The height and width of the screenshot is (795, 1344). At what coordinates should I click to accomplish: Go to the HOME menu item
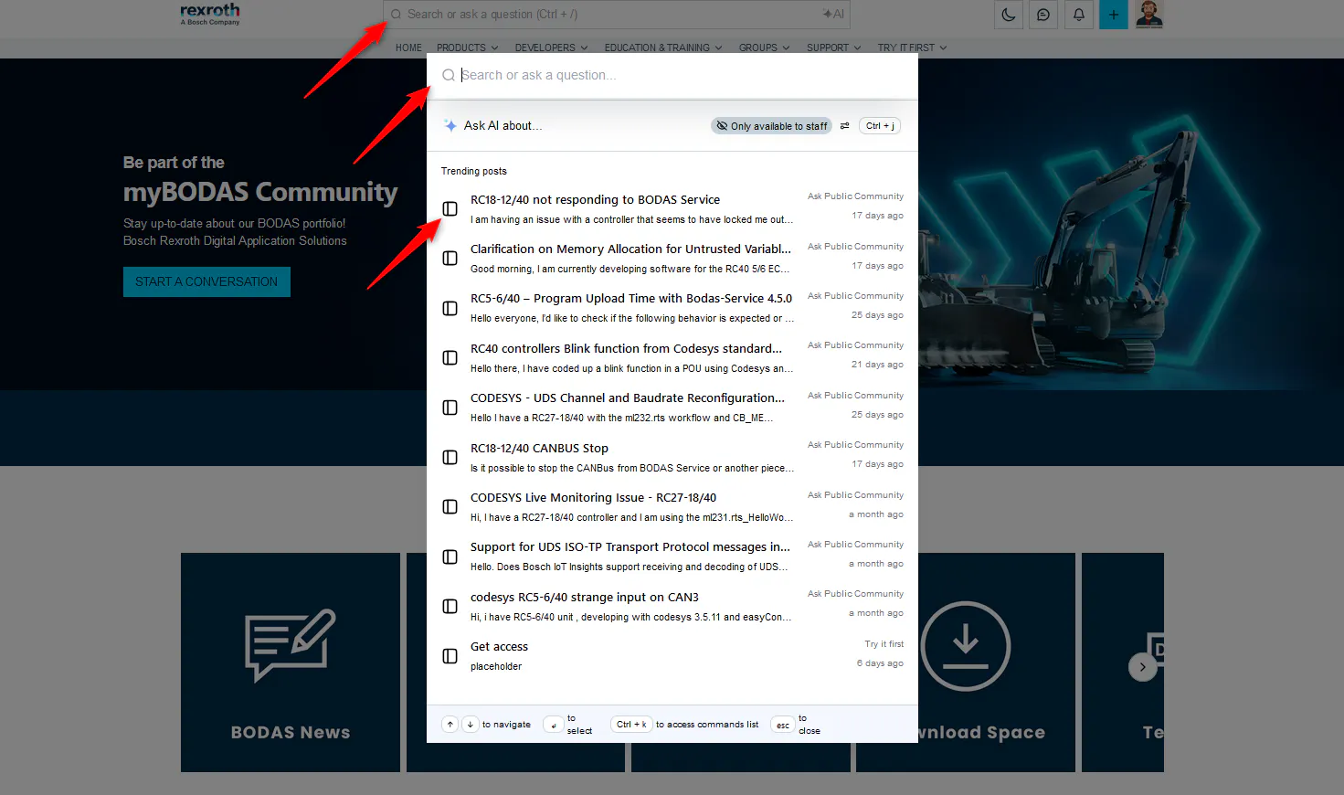tap(408, 48)
